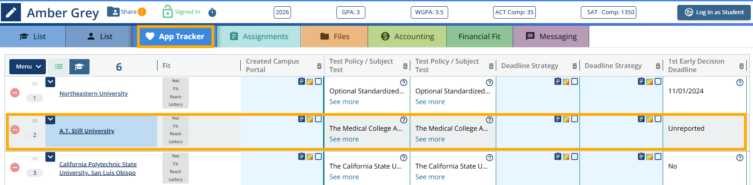Switch to the graduation cap view button

[x=79, y=67]
